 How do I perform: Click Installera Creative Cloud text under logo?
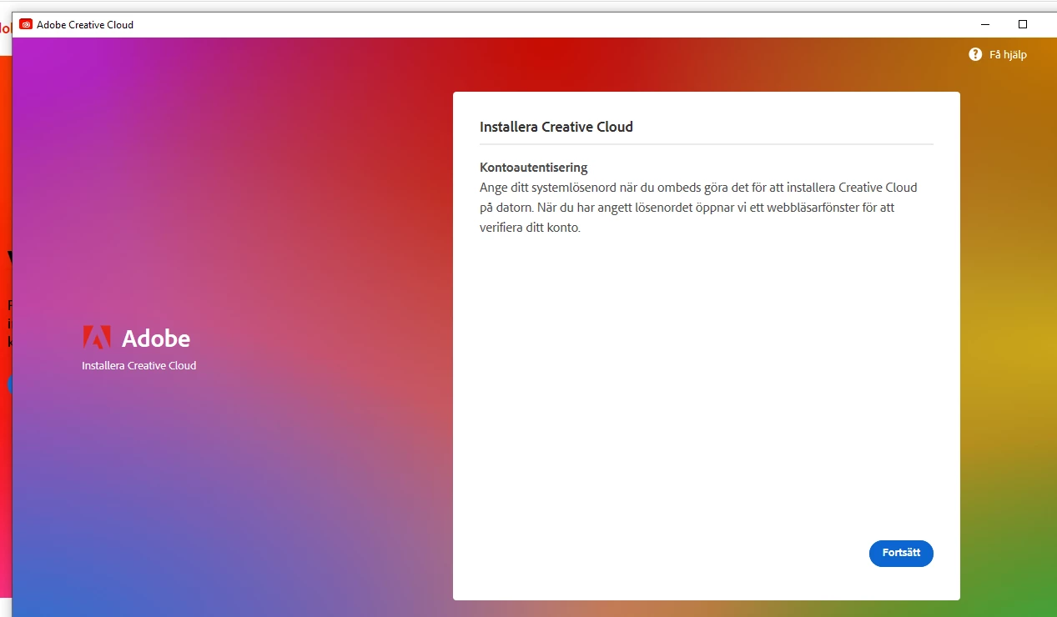coord(139,365)
